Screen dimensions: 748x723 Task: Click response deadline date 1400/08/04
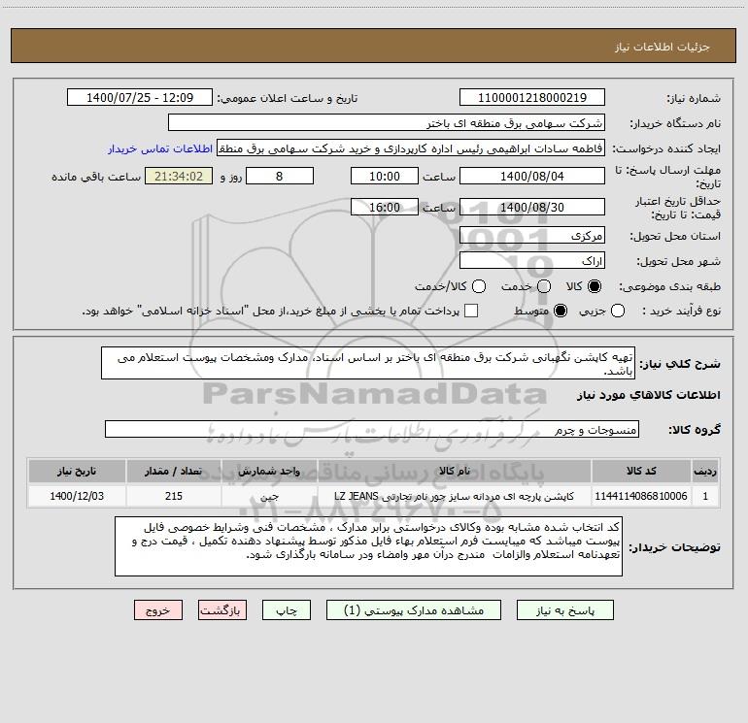(532, 176)
